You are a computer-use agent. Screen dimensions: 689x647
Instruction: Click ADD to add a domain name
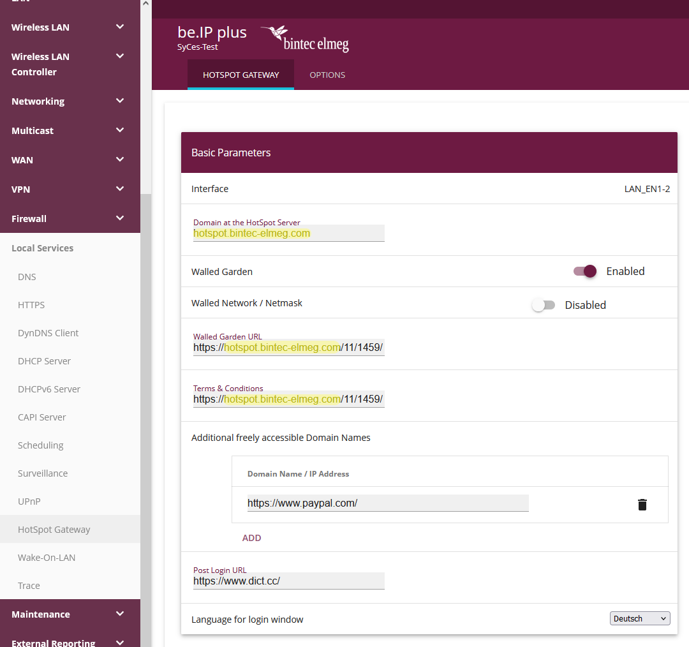click(251, 538)
